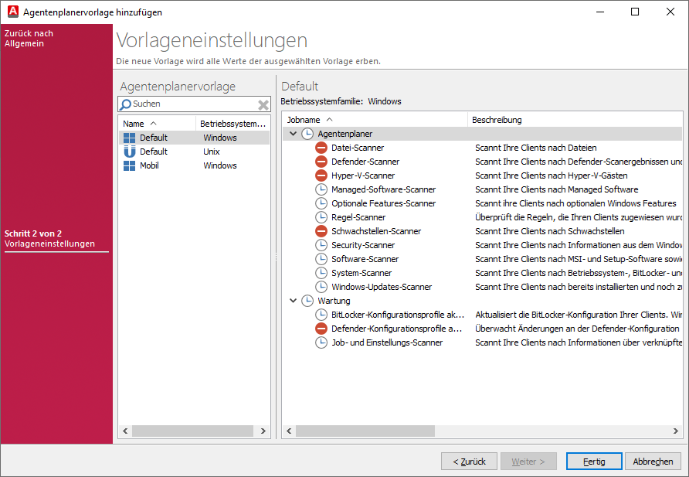Click the clock icon beside Windows-Updates-Scanner

[321, 287]
